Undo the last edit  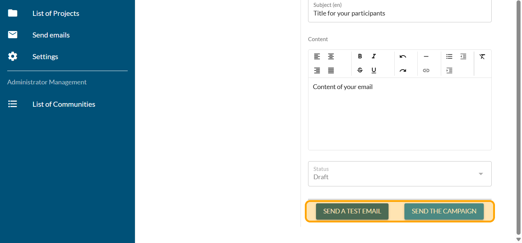coord(403,57)
